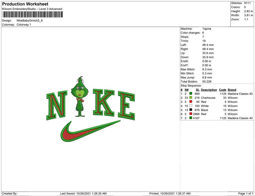Click the barcode under the worksheet title
Image resolution: width=255 pixels, height=196 pixels.
[32, 15]
